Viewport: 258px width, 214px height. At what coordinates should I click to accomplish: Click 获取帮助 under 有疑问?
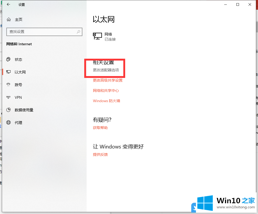[100, 128]
